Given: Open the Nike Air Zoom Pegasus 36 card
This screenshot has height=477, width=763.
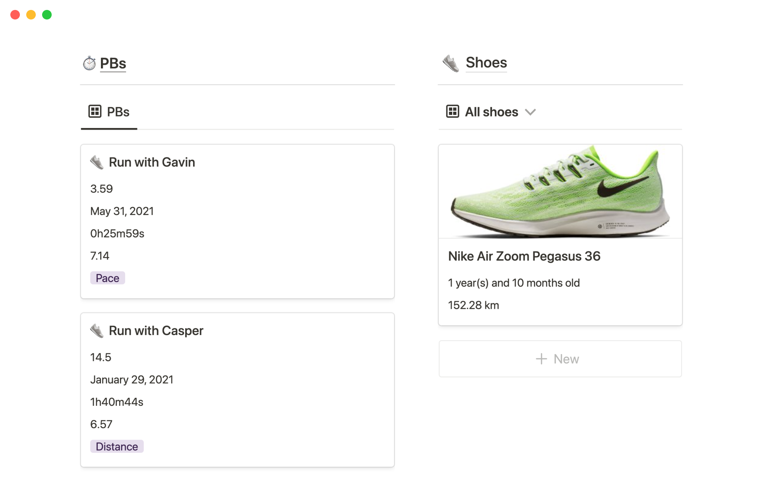Looking at the screenshot, I should coord(525,256).
